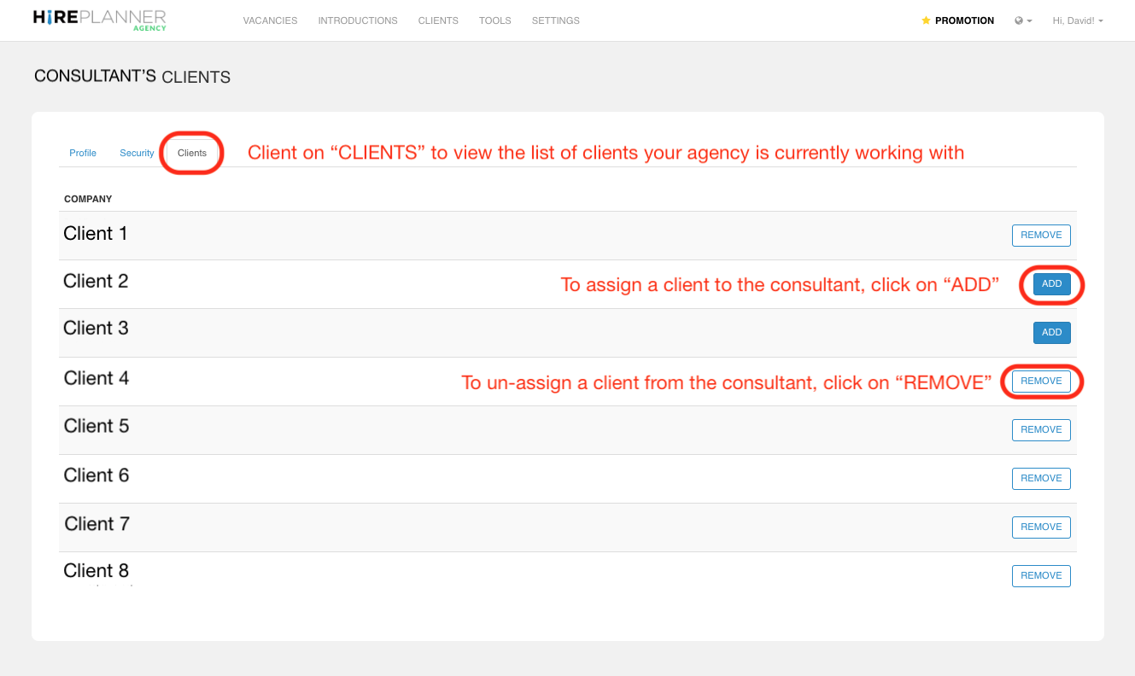Remove Client 8 from the consultant
Image resolution: width=1135 pixels, height=676 pixels.
(1041, 576)
